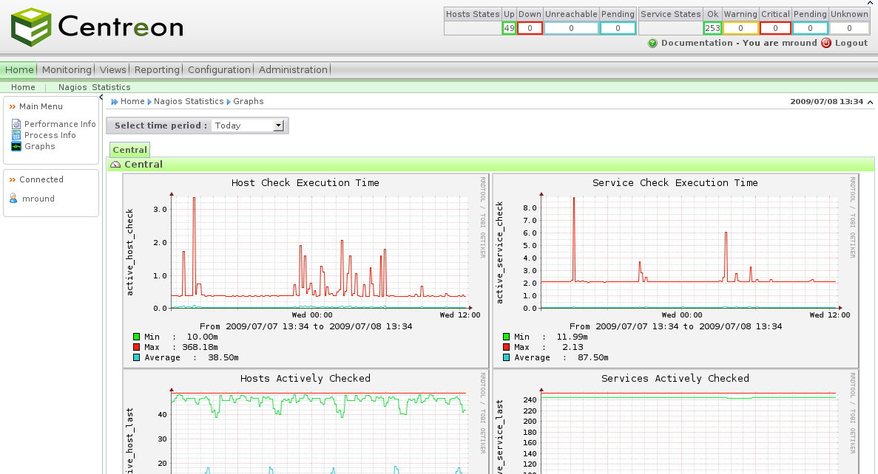
Task: Click the Nagios Statistics submenu link
Action: [94, 87]
